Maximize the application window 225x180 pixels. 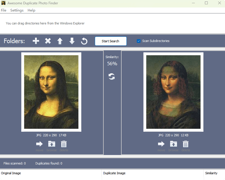click(206, 3)
